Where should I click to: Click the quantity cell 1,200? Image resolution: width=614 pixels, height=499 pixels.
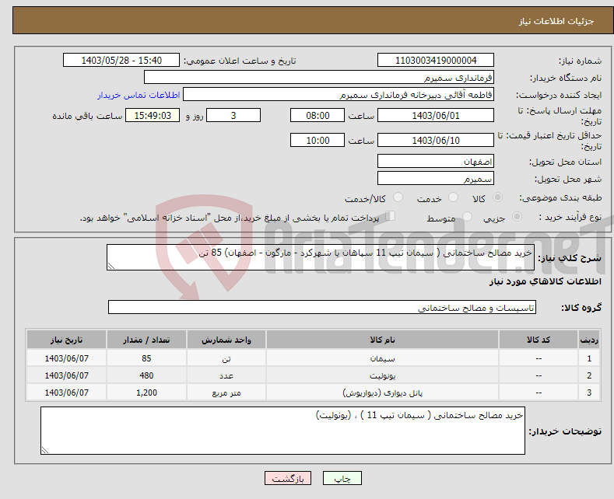tap(146, 393)
